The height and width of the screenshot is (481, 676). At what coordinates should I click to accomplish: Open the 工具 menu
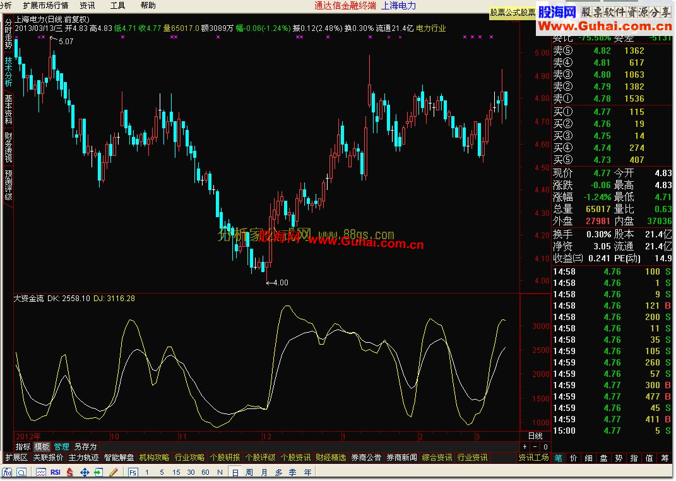pos(117,5)
